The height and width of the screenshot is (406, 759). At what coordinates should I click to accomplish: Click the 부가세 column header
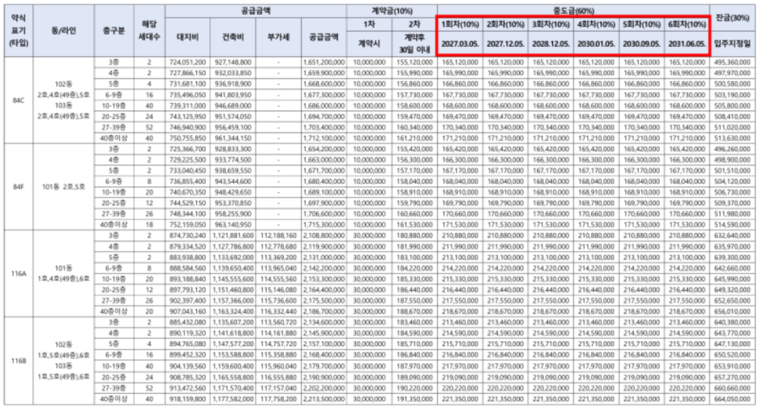click(x=278, y=37)
